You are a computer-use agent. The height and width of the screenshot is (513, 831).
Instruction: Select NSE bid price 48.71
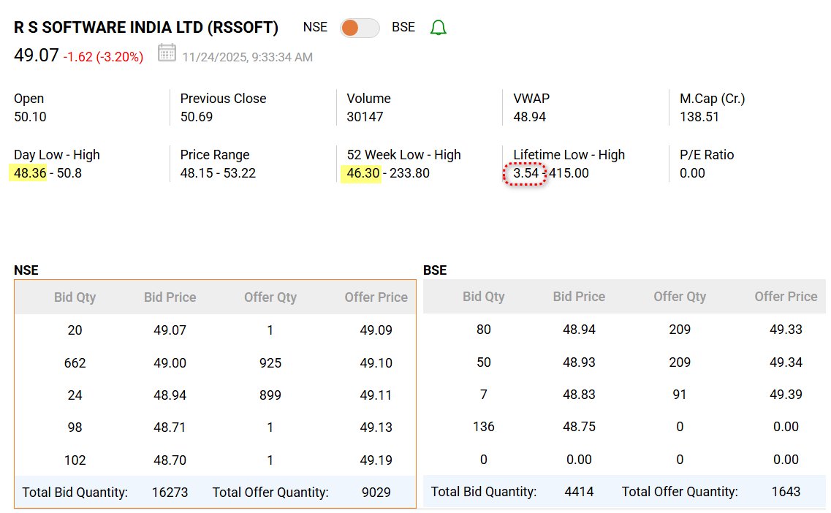point(170,427)
